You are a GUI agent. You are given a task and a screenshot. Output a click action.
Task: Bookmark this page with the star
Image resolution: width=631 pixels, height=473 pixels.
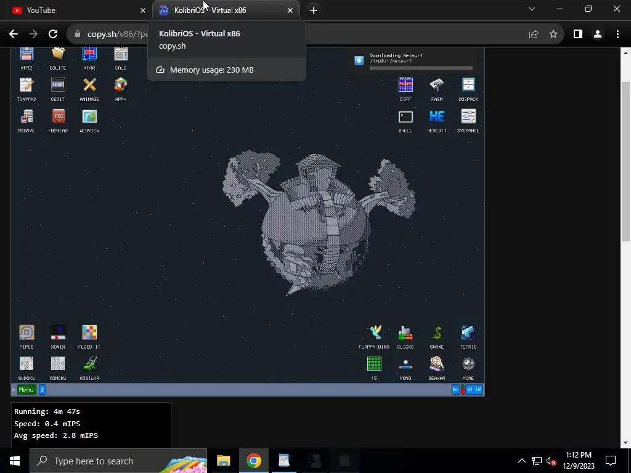coord(553,34)
